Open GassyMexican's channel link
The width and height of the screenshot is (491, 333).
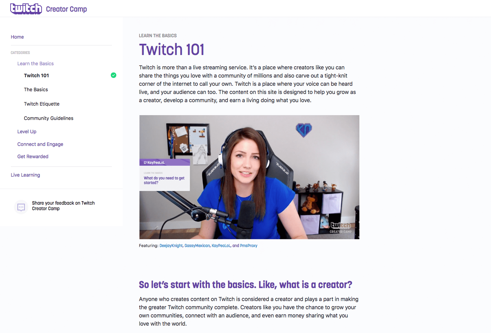pyautogui.click(x=197, y=246)
